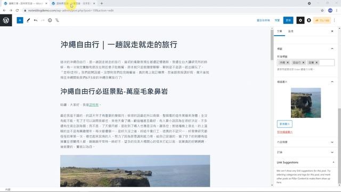
Task: Click the blue update button
Action: 288,20
